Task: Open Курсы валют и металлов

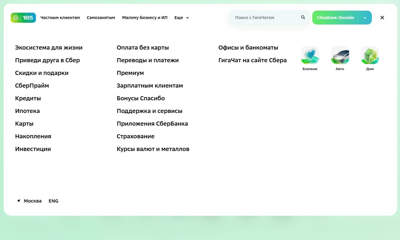Action: [153, 149]
